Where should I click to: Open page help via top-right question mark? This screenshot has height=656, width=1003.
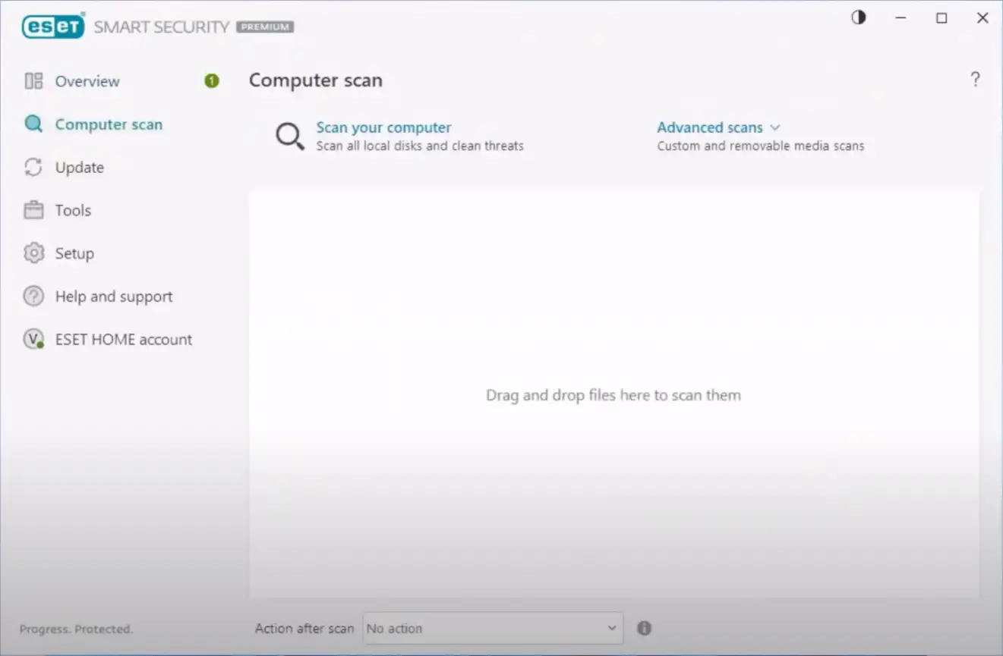[975, 80]
